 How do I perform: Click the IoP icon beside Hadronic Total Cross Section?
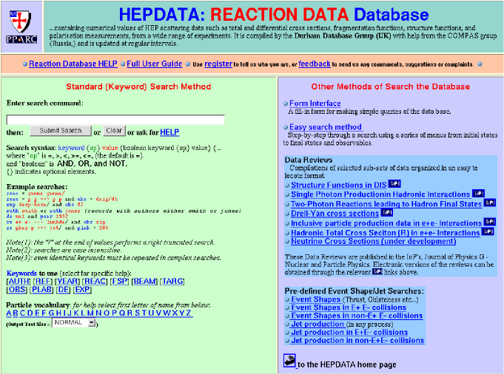(x=488, y=231)
